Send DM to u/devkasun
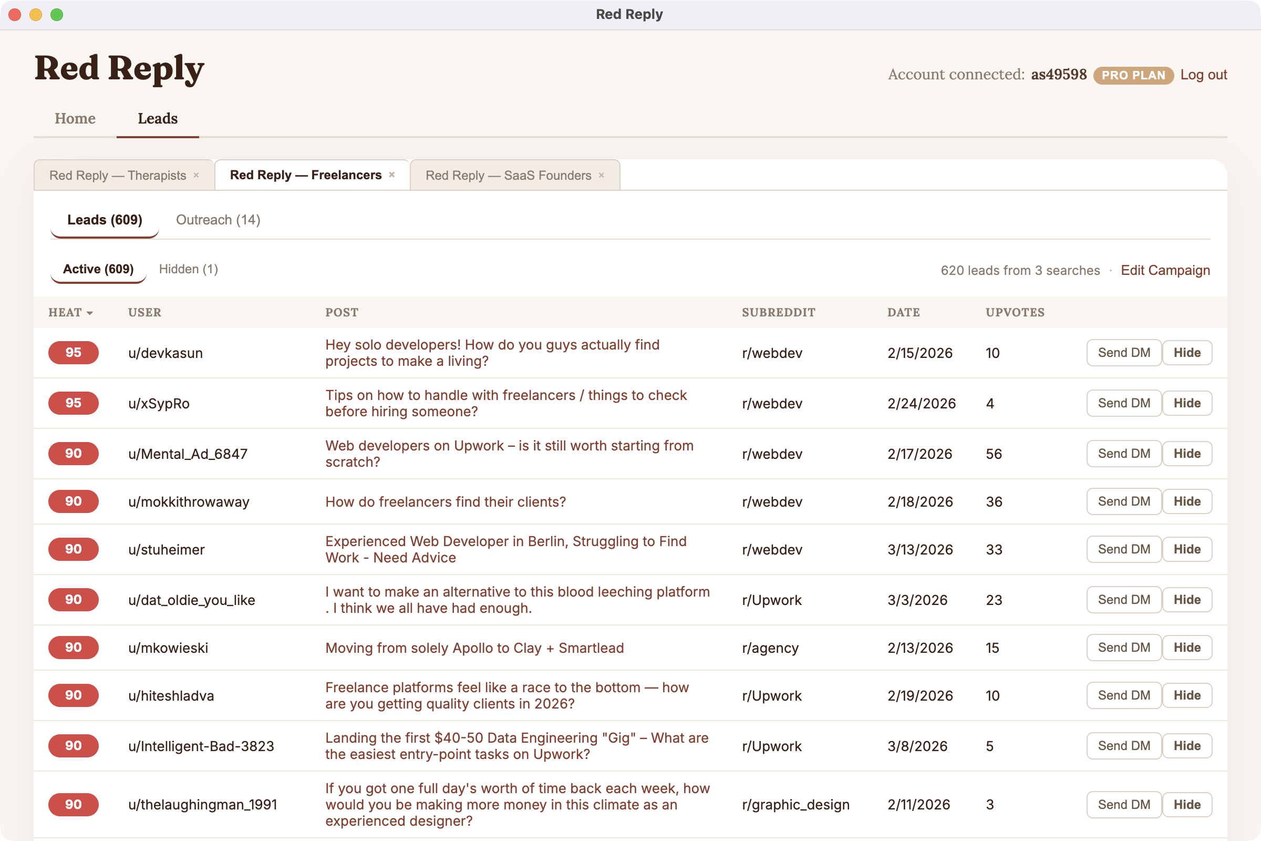The image size is (1261, 841). coord(1124,352)
